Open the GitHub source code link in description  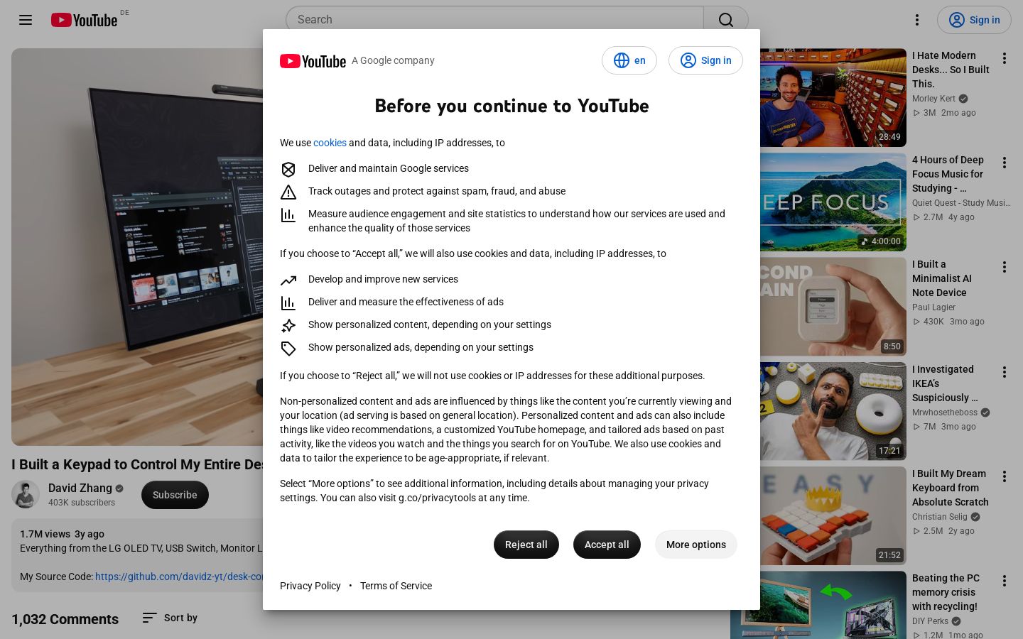click(179, 577)
